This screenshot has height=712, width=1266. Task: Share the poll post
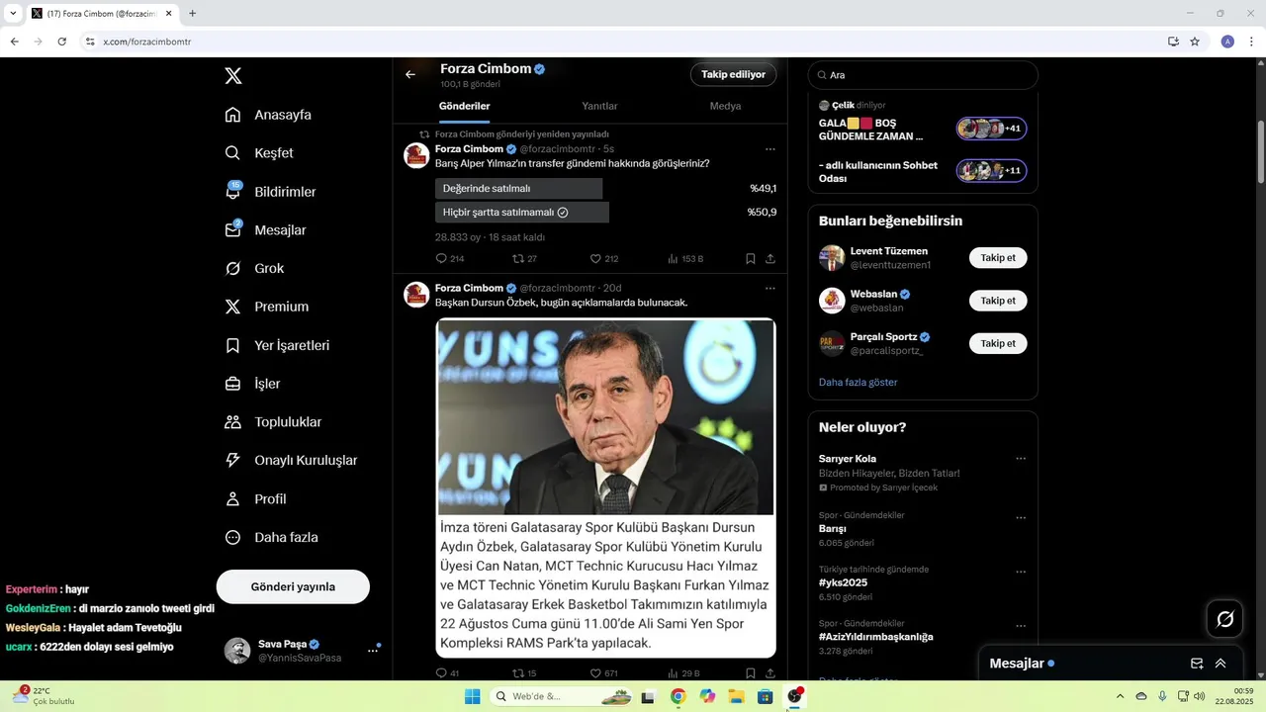(x=770, y=259)
